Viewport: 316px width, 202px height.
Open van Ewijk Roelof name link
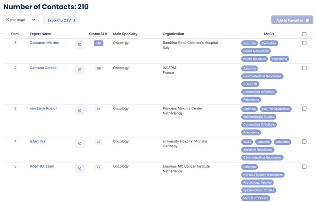click(x=43, y=108)
